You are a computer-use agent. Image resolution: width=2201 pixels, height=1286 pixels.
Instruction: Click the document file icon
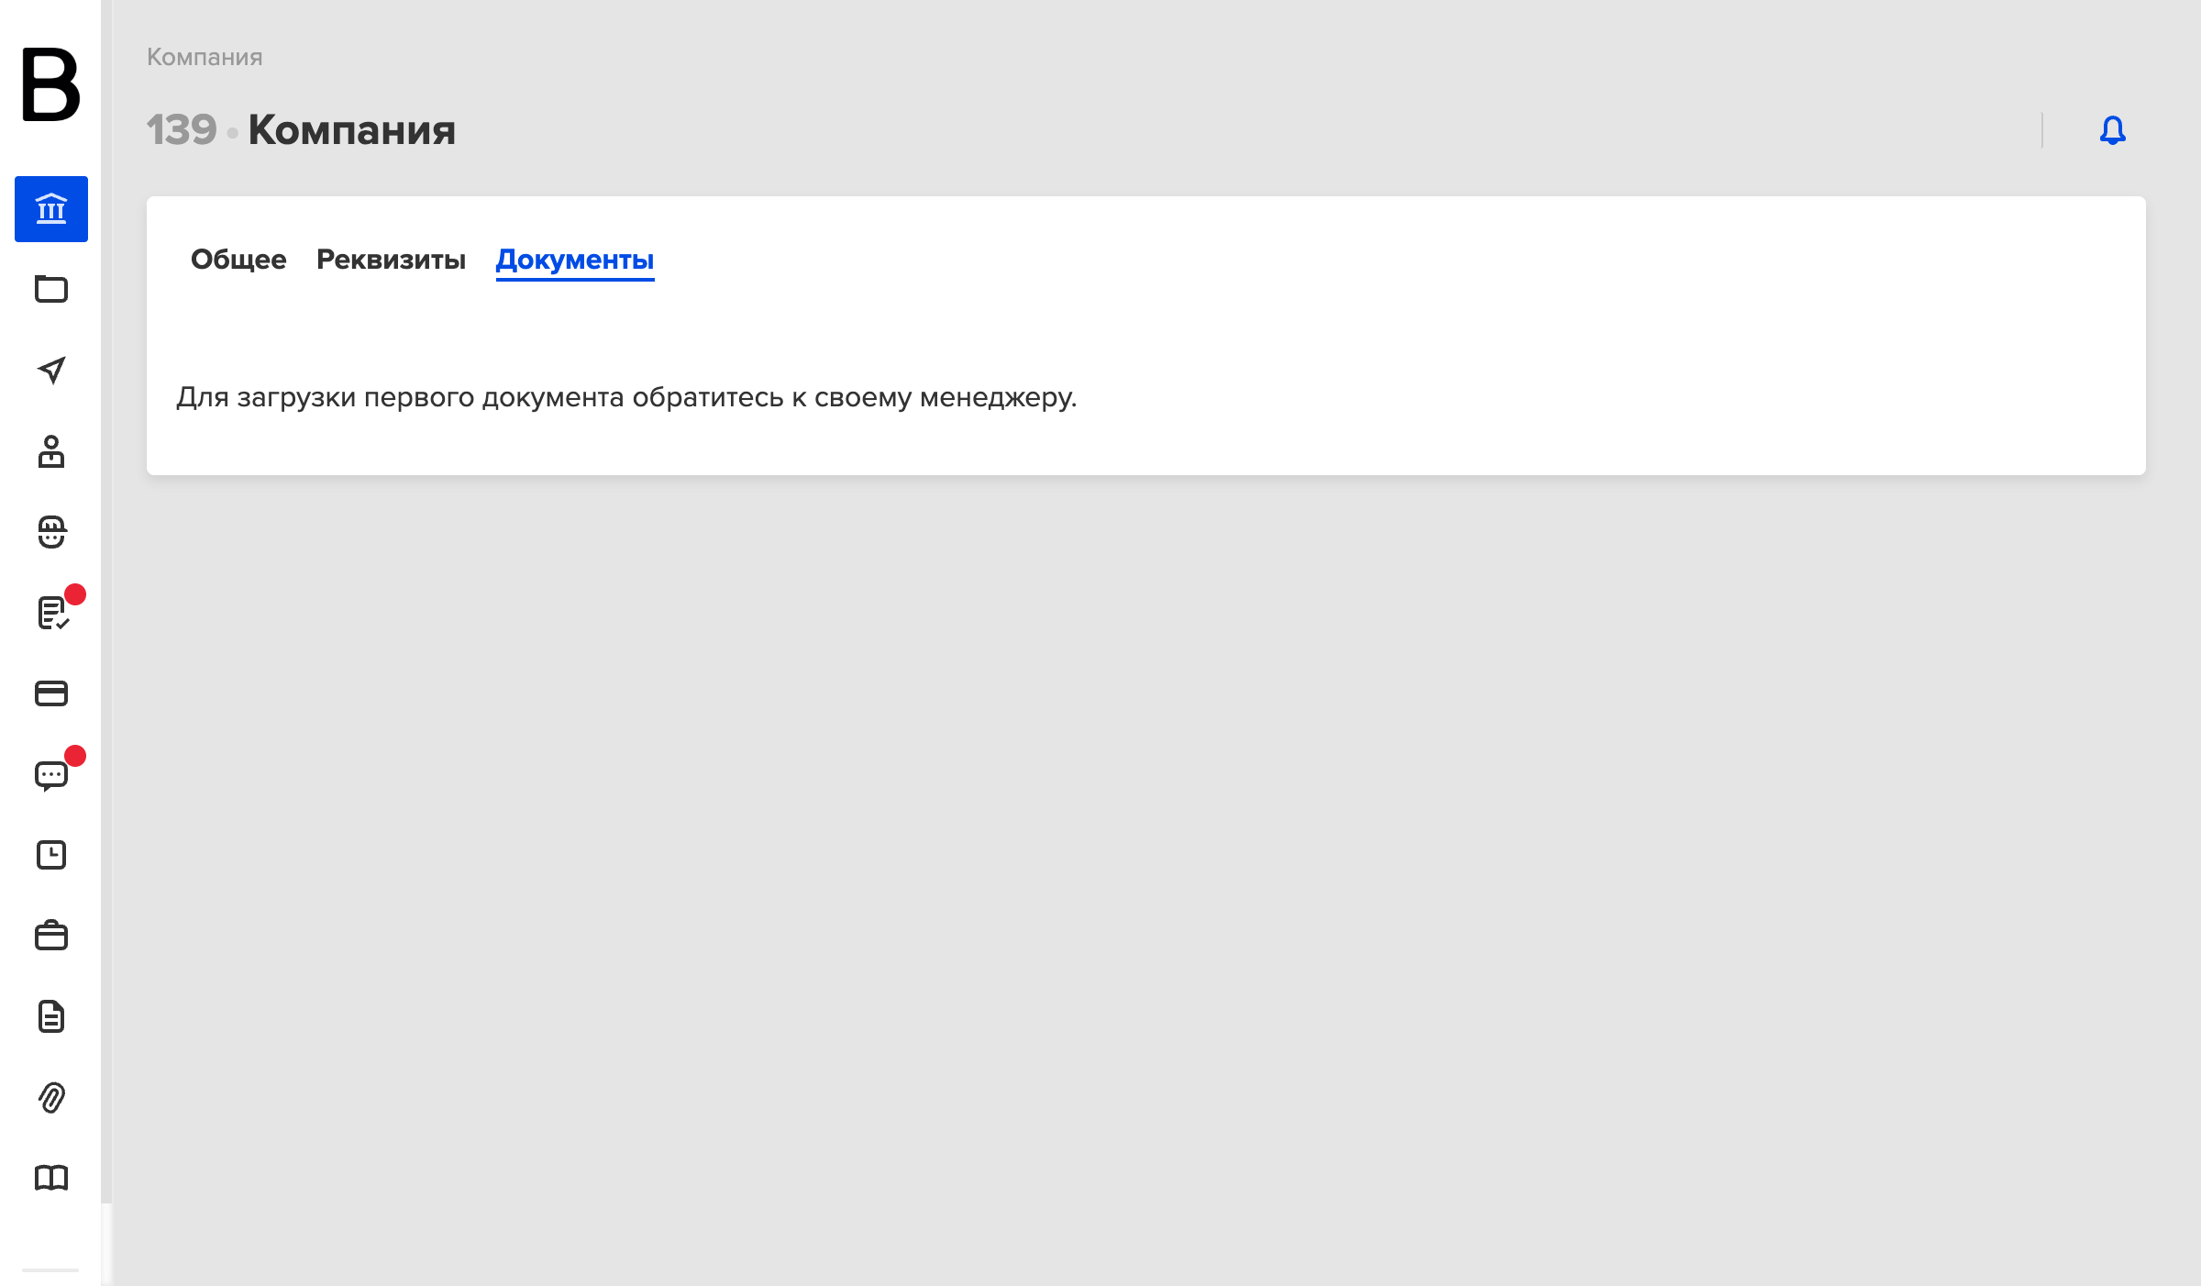point(51,1016)
